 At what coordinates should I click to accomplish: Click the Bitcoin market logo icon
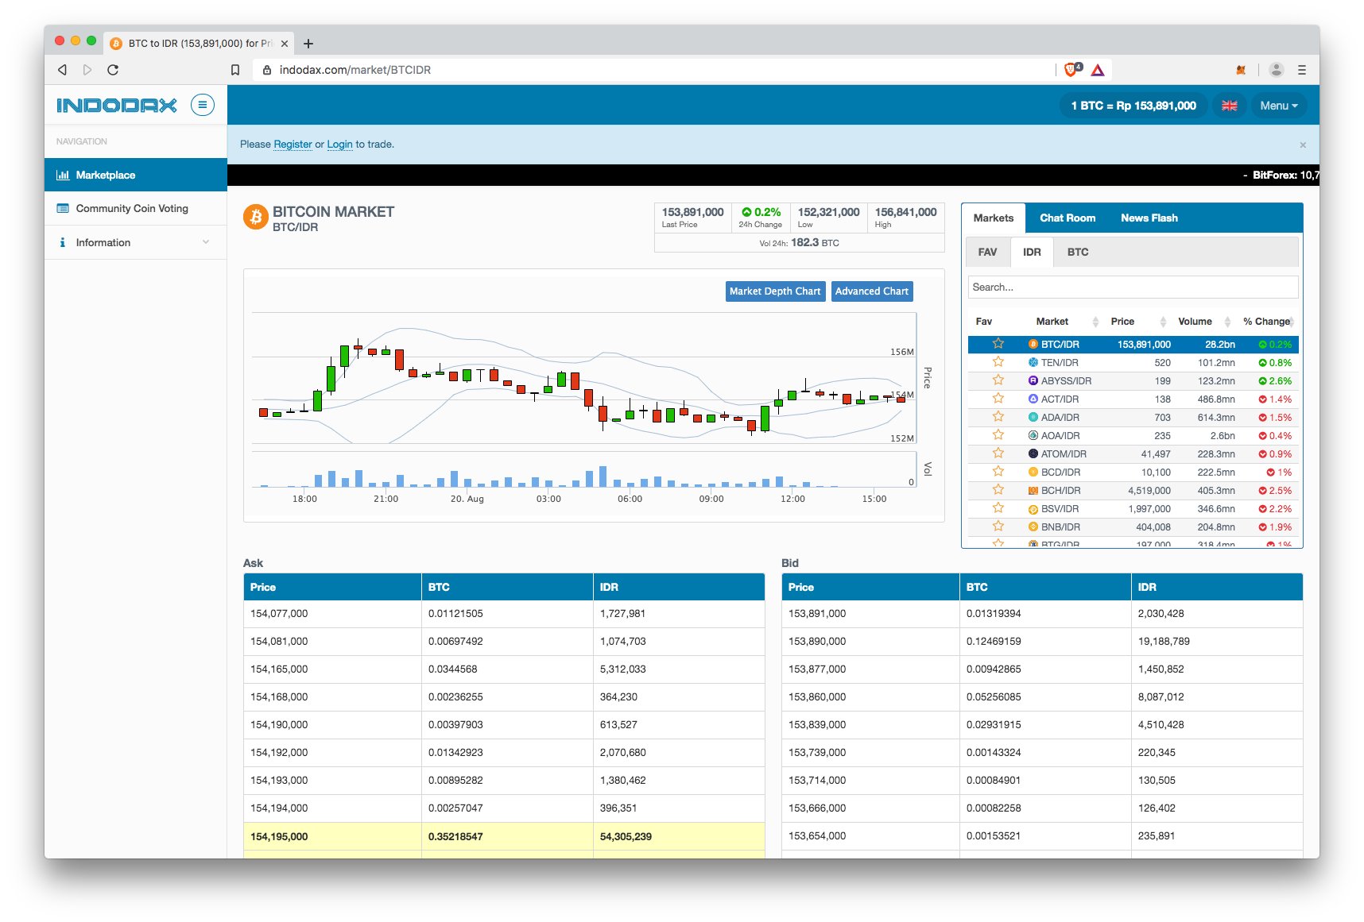(x=255, y=217)
